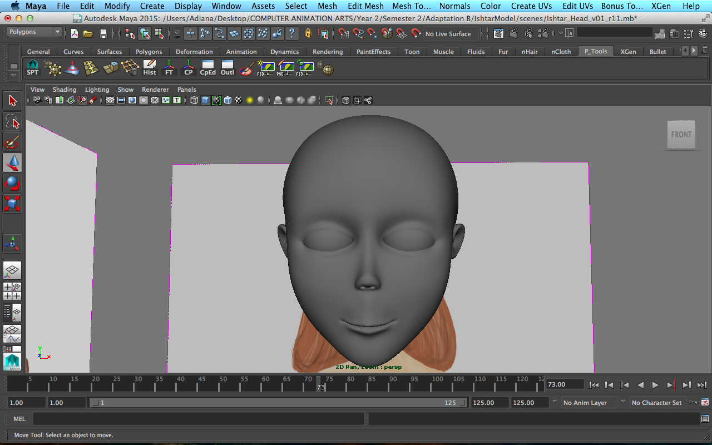Screen dimensions: 712x445
Task: Click the CpEd shelf icon
Action: tap(208, 68)
